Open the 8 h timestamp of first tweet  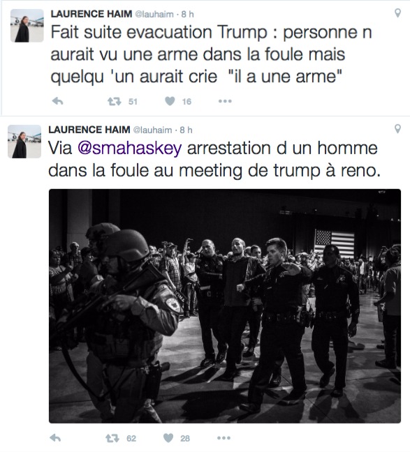click(x=187, y=14)
